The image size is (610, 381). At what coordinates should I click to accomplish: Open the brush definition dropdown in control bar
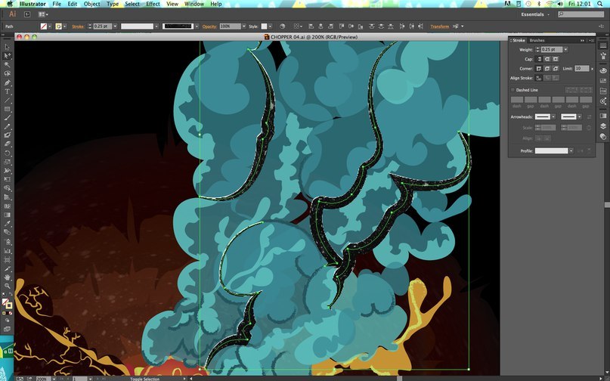(x=197, y=26)
